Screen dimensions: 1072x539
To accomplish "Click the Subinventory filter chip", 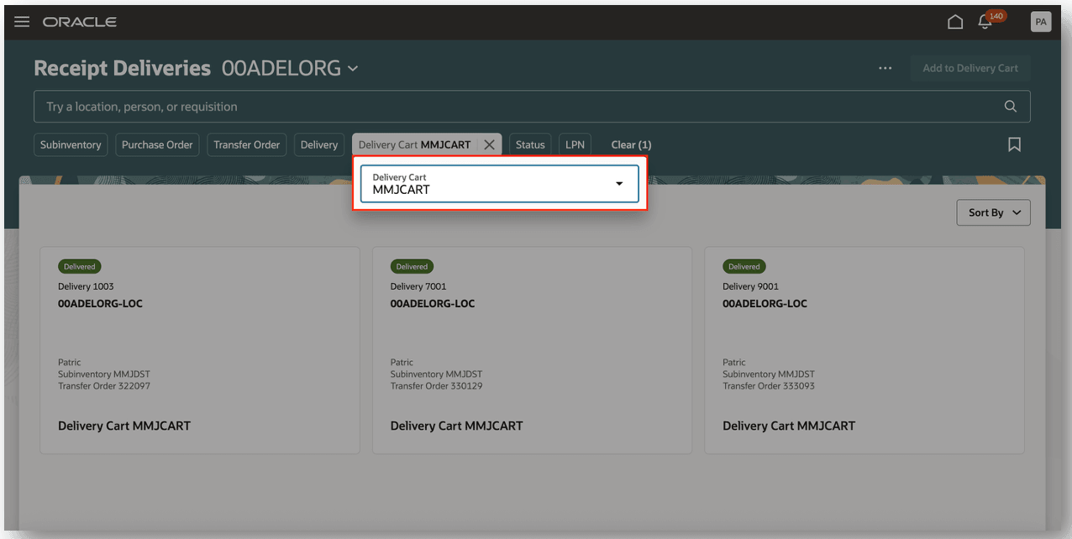I will point(71,144).
